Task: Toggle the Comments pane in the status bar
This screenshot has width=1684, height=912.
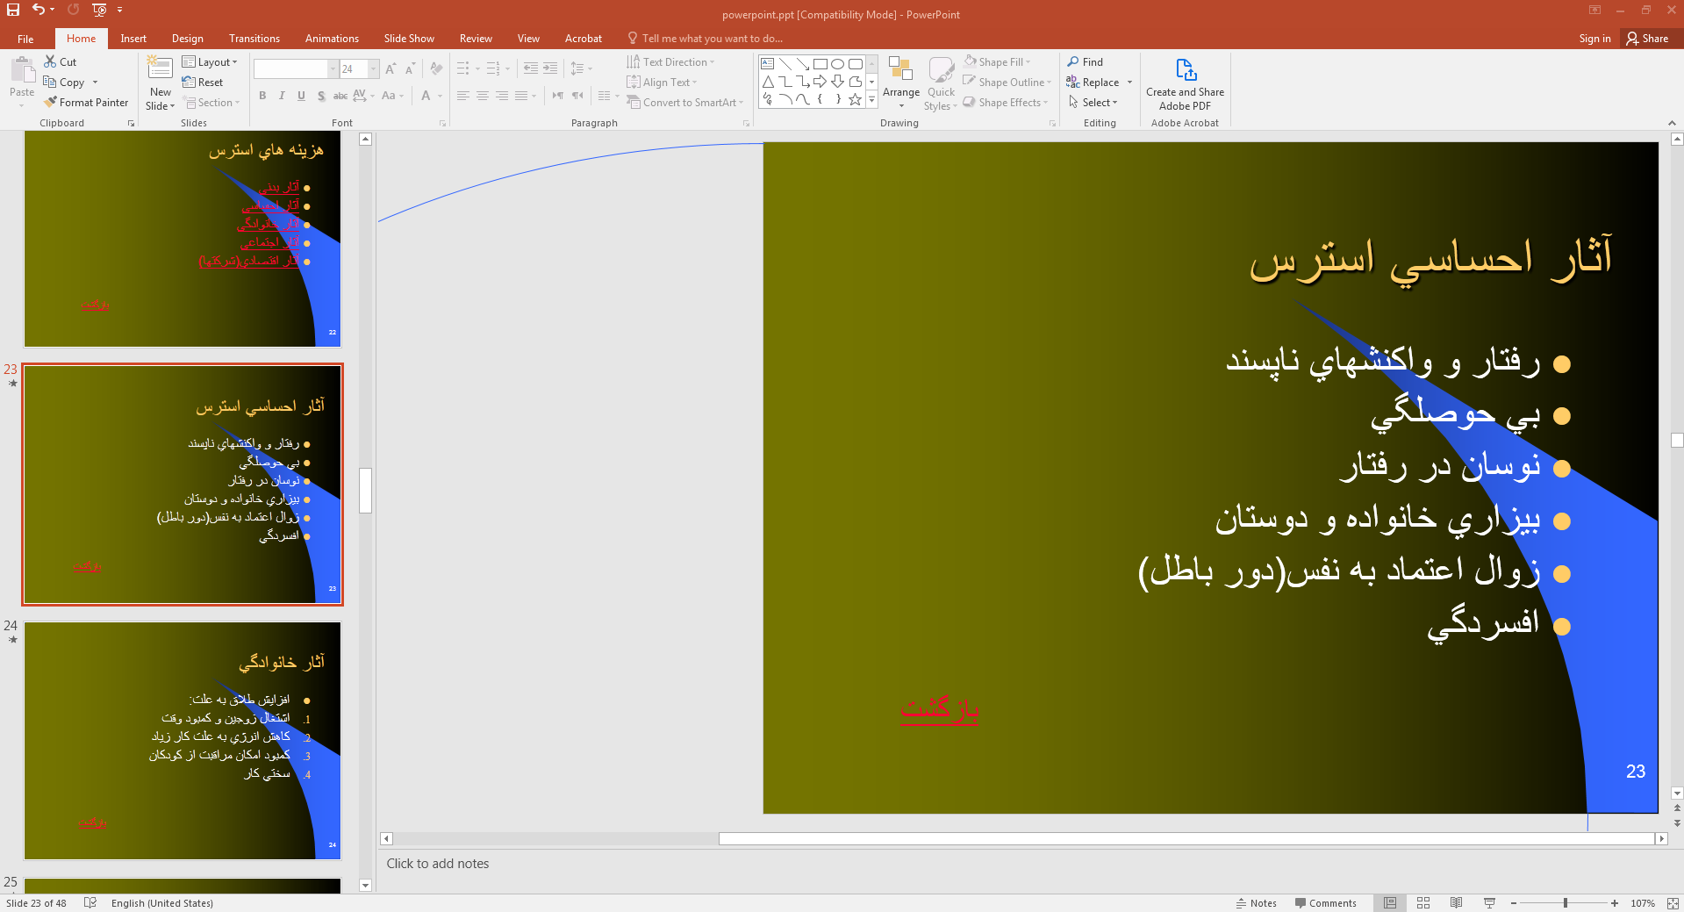Action: (x=1325, y=902)
